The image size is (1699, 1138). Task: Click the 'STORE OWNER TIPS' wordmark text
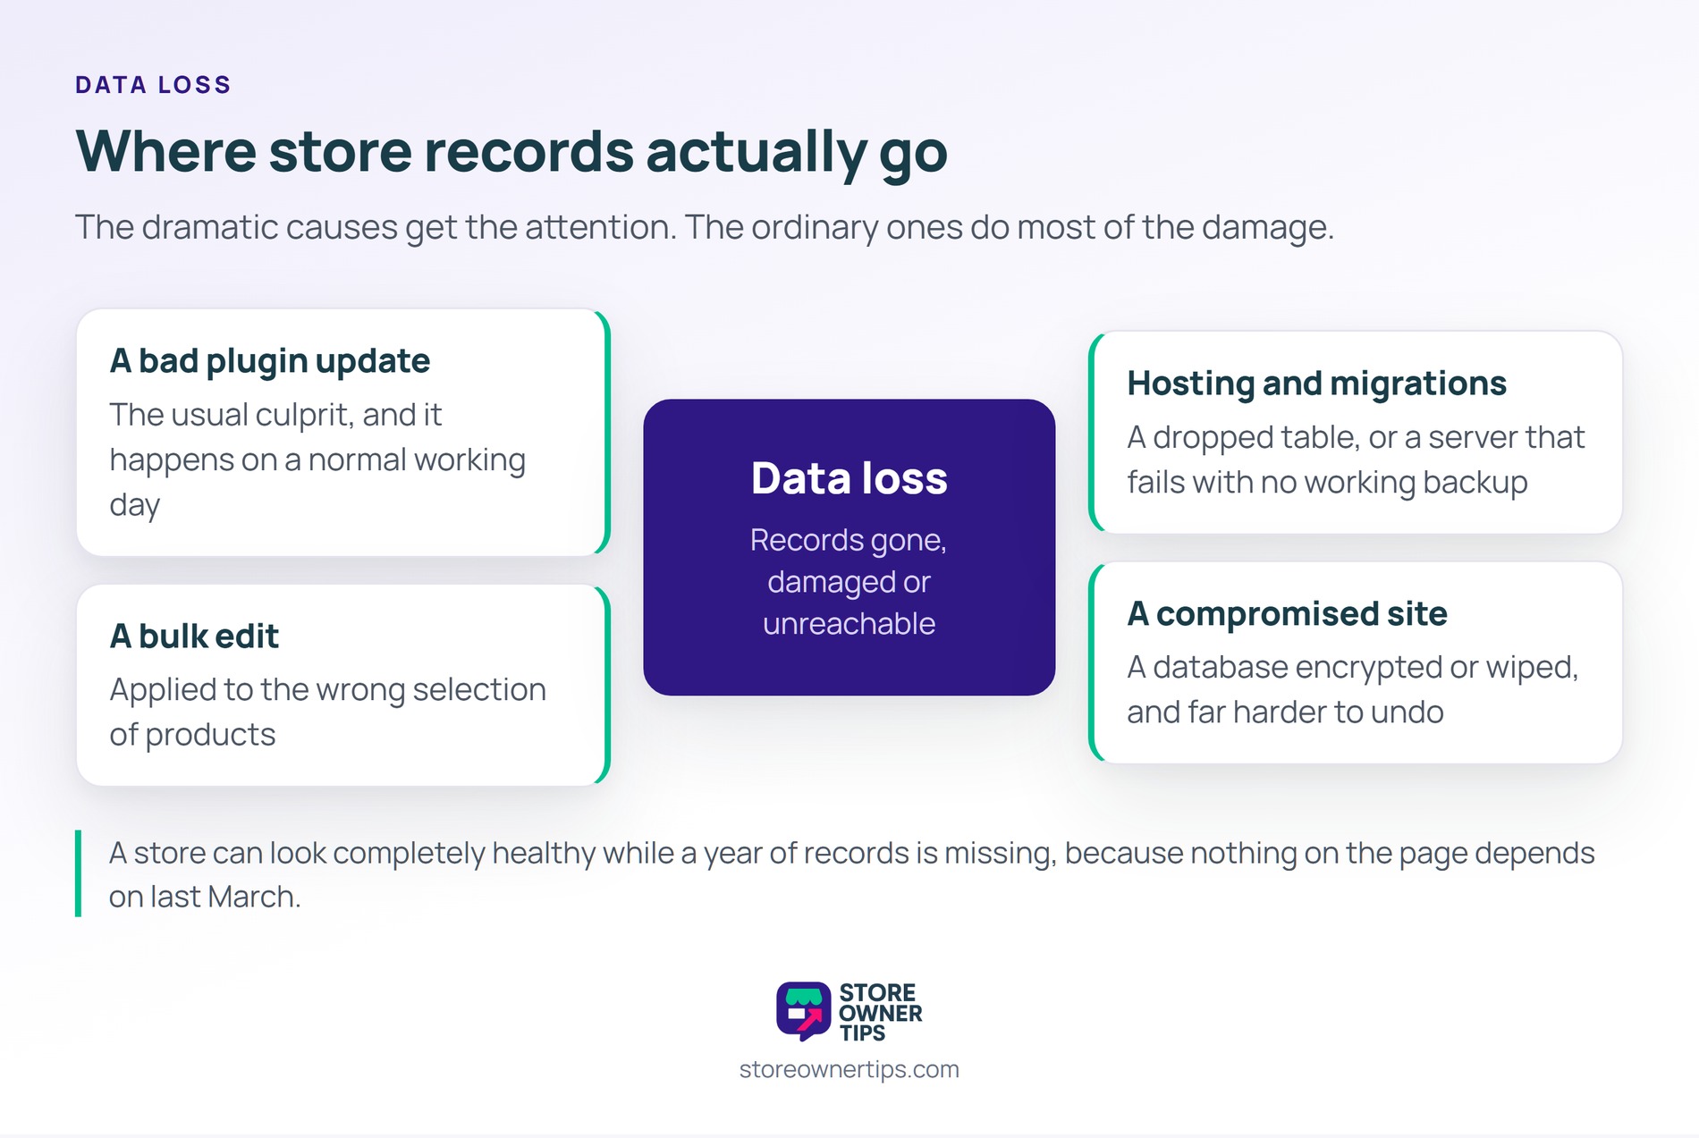pyautogui.click(x=880, y=1013)
